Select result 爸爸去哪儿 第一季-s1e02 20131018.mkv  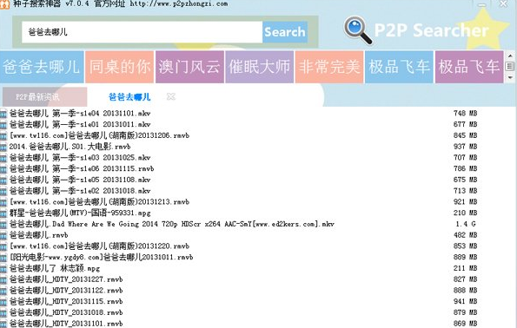pyautogui.click(x=80, y=191)
